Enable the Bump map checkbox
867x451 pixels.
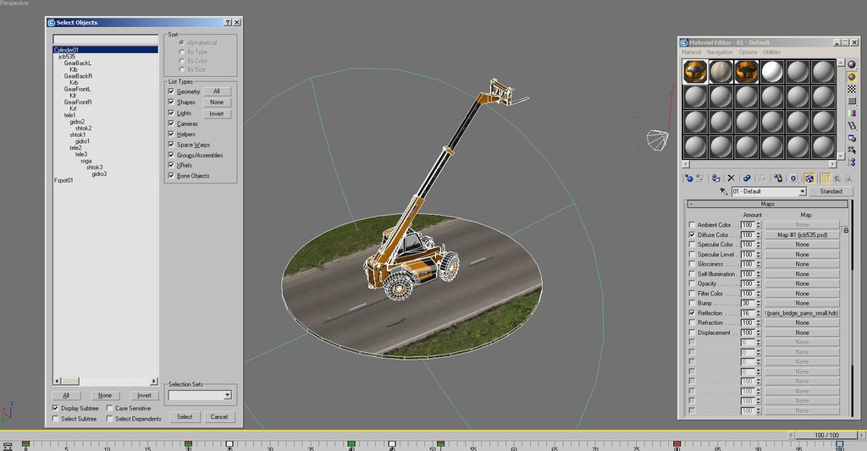pyautogui.click(x=692, y=303)
